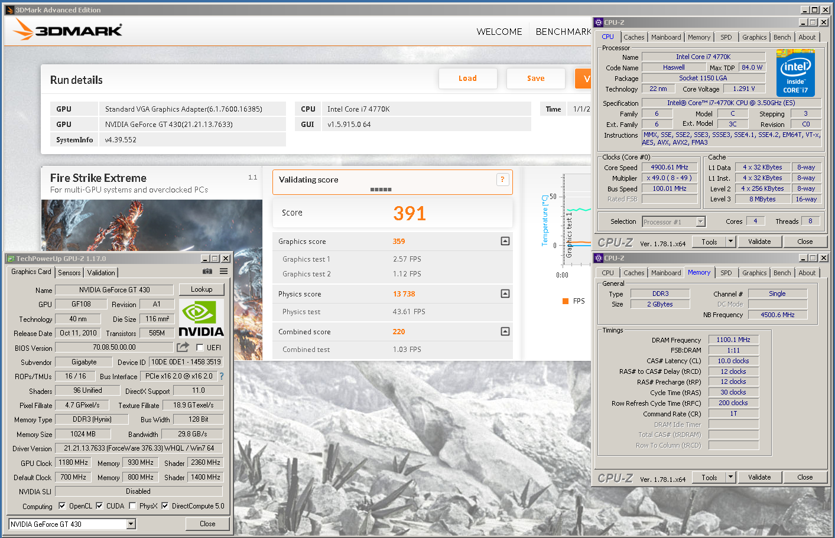This screenshot has height=538, width=835.
Task: Click the Validate button in upper CPU-Z
Action: 759,242
